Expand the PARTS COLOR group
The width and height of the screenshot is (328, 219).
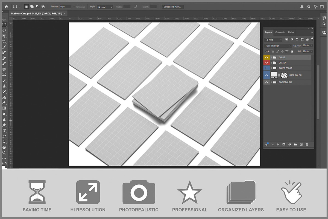[x=271, y=68]
